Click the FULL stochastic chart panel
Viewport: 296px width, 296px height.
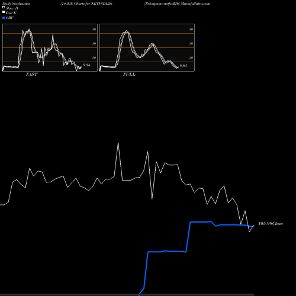point(147,47)
